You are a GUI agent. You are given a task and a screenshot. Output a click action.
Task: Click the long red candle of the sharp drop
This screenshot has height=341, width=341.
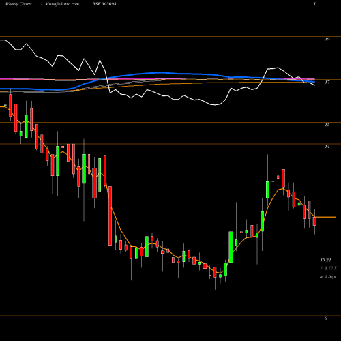click(x=110, y=216)
